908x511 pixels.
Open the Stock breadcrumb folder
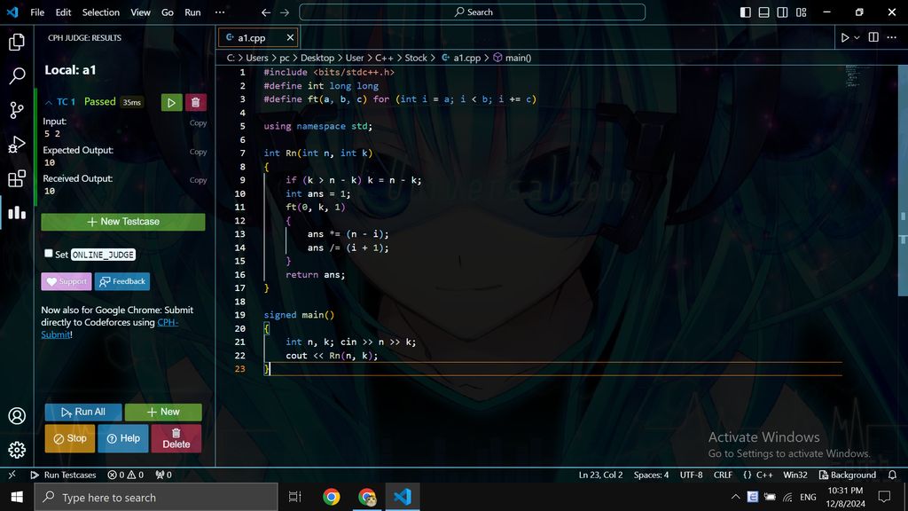(x=416, y=58)
